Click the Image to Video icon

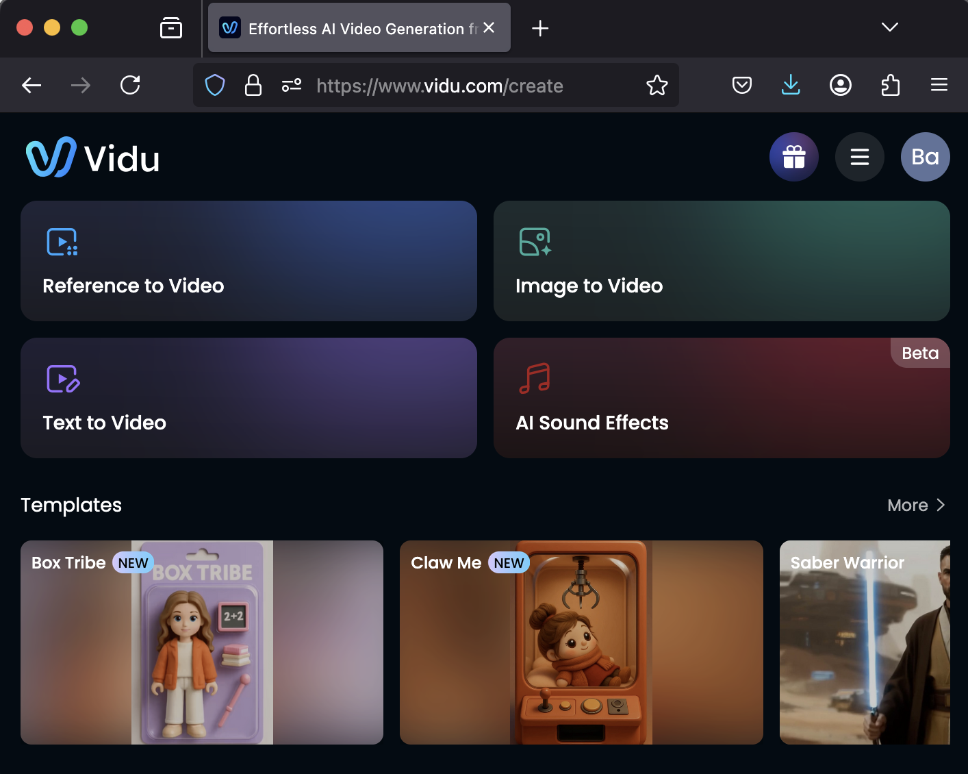point(535,242)
